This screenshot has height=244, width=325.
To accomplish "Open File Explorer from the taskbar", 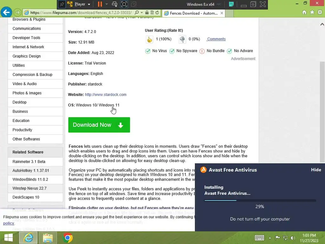I will click(x=48, y=238).
